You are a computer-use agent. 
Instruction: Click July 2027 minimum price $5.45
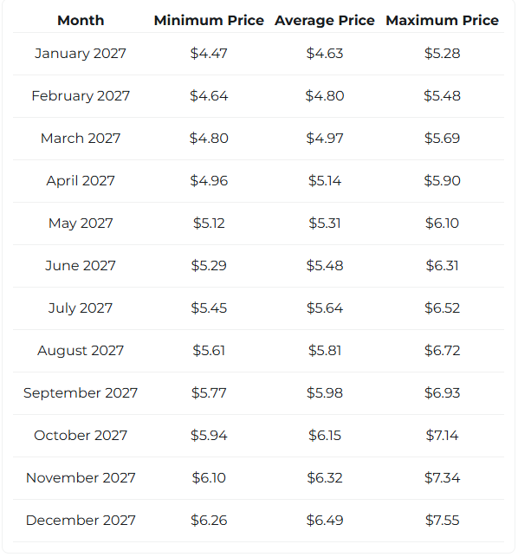point(209,308)
